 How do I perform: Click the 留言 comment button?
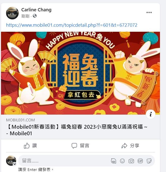pyautogui.click(x=80, y=146)
